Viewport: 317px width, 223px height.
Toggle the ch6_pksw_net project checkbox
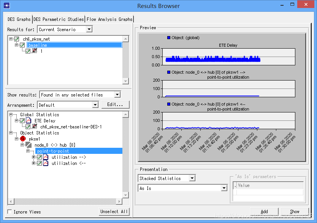click(17, 39)
